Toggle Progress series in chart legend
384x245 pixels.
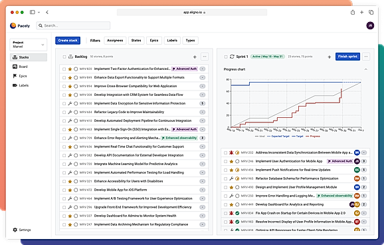tap(313, 136)
